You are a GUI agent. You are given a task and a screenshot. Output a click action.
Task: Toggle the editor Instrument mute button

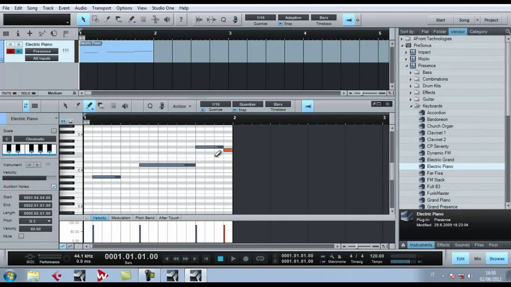point(29,165)
